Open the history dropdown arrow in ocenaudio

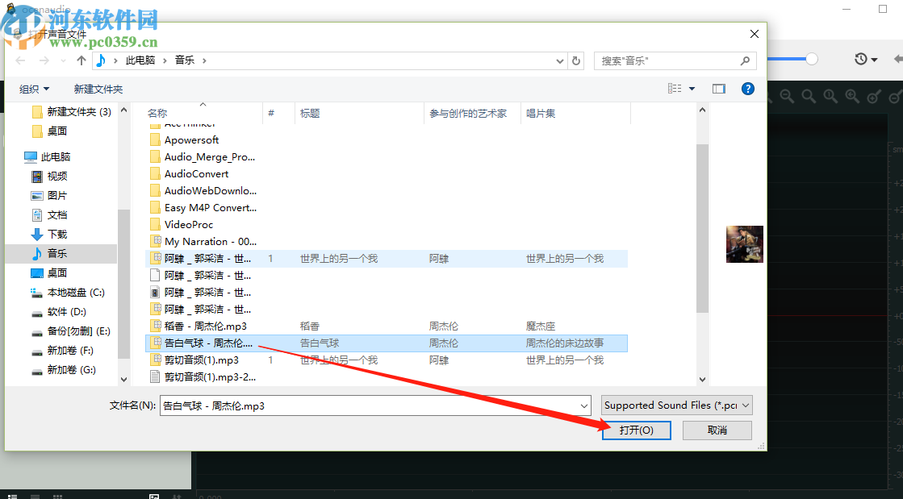pos(874,60)
